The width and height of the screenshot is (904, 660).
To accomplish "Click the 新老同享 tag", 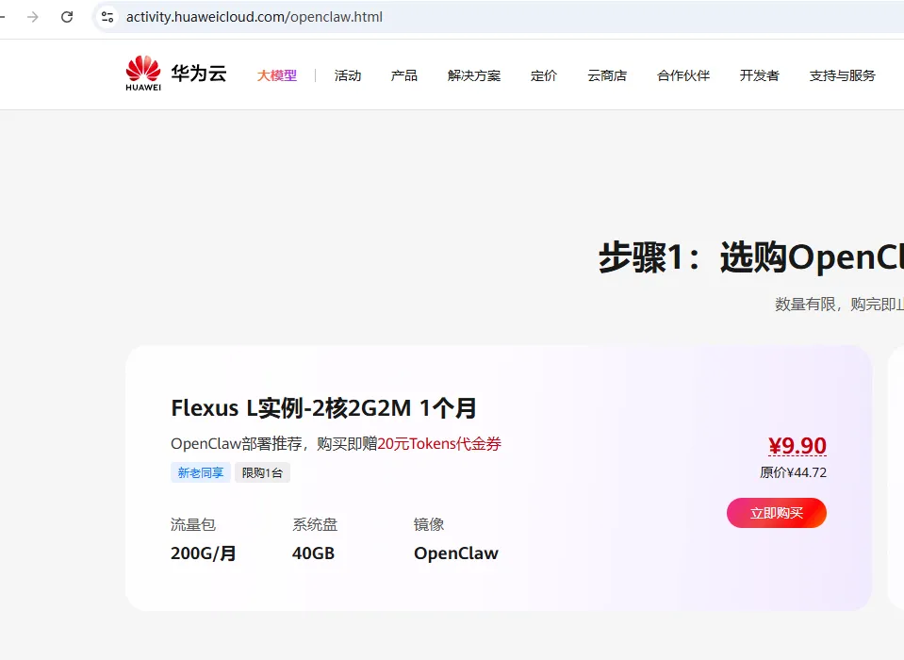I will [x=201, y=472].
